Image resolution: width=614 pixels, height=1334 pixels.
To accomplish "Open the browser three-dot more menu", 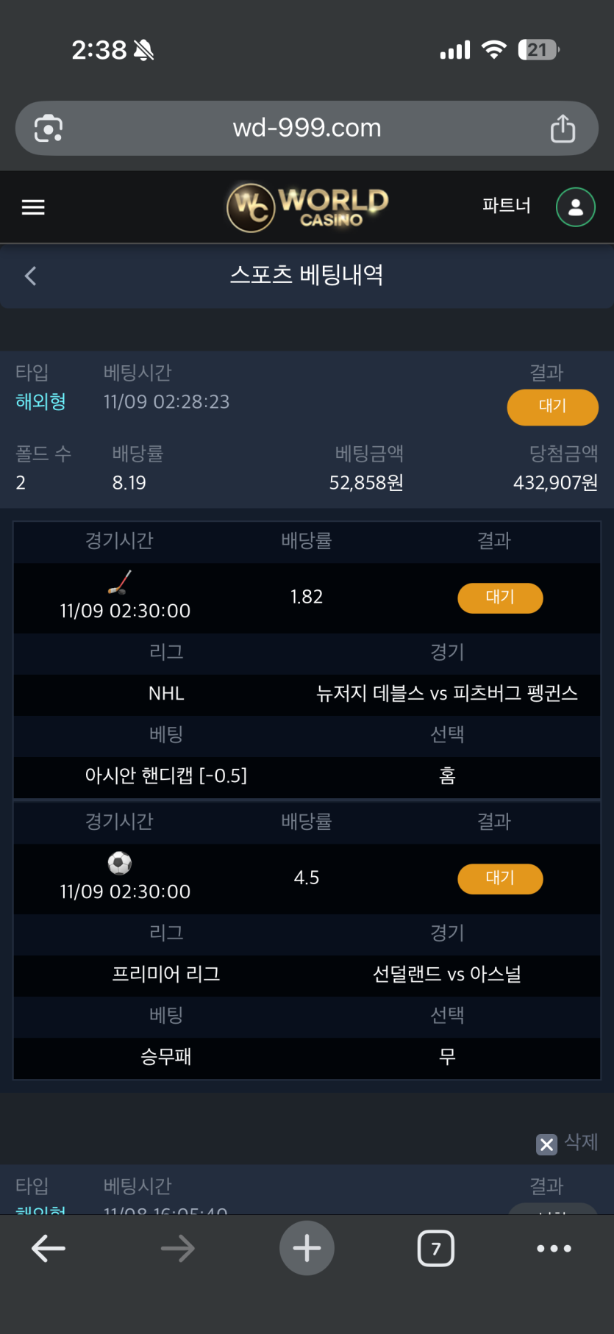I will tap(554, 1248).
